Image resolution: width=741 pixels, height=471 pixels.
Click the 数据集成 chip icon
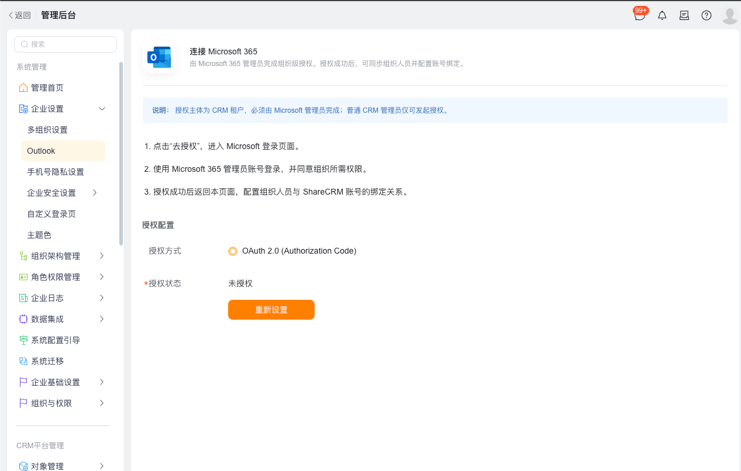[x=23, y=319]
